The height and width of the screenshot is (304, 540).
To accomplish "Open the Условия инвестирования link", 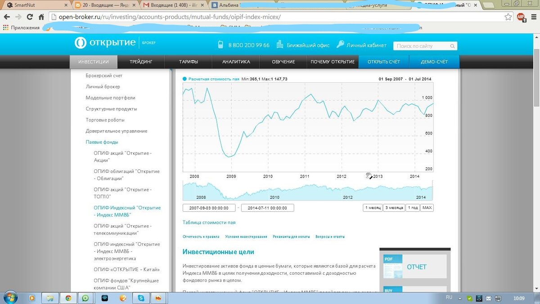I will (x=246, y=236).
